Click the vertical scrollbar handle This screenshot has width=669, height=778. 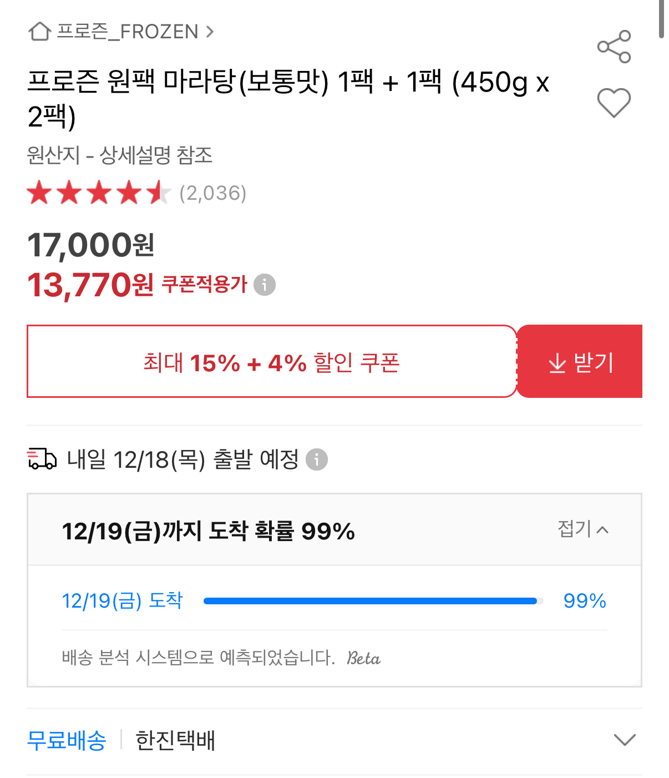pyautogui.click(x=661, y=18)
